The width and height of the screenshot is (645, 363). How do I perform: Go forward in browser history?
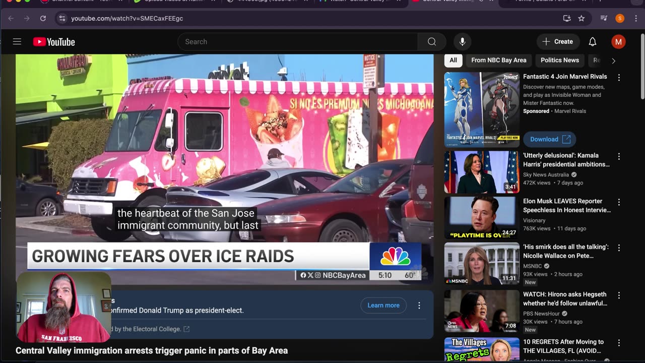tap(27, 18)
